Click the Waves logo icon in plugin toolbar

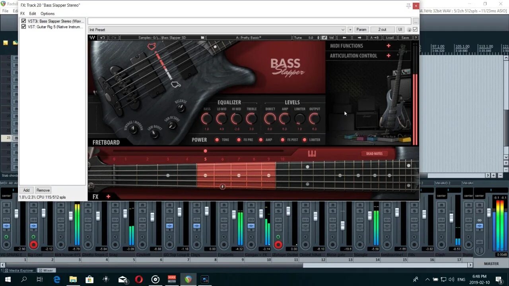92,38
